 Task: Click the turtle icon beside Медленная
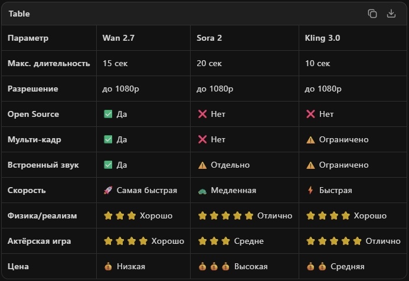coord(202,191)
